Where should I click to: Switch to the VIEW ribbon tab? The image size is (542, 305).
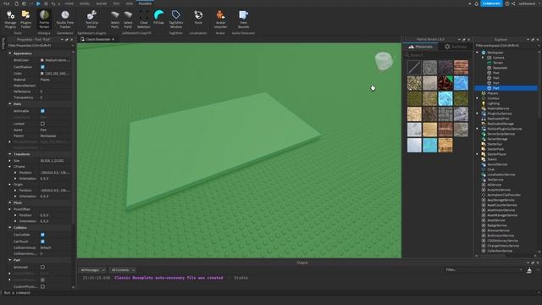pyautogui.click(x=130, y=3)
